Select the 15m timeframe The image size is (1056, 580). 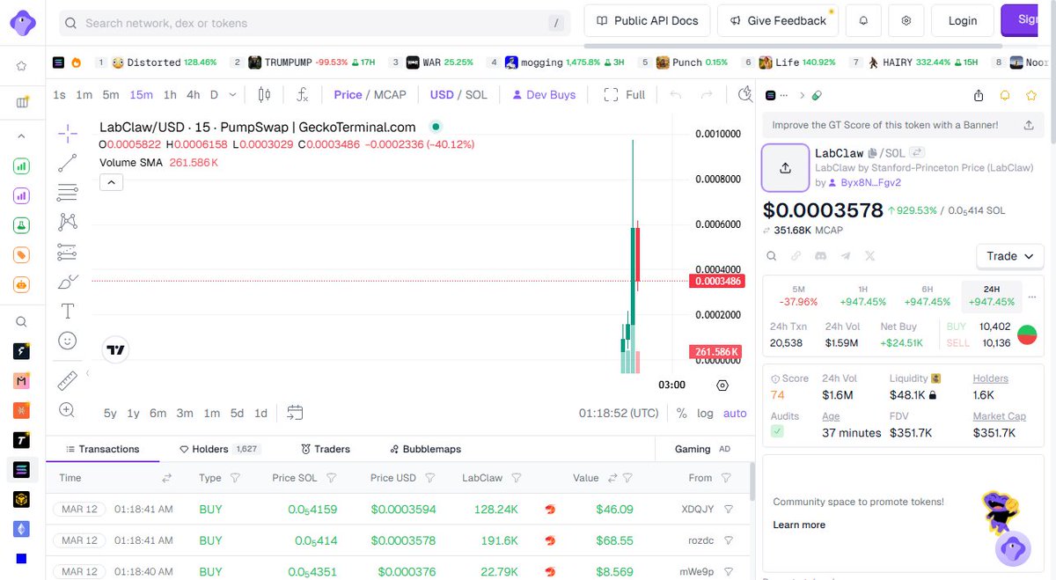click(x=141, y=94)
